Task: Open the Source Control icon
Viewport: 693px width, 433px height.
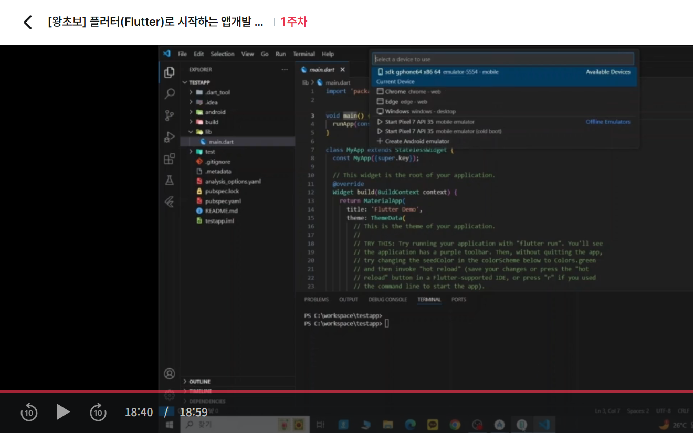Action: coord(169,115)
